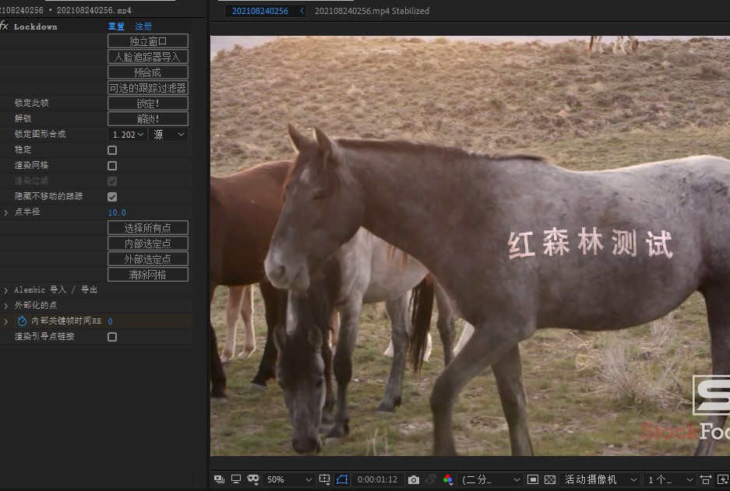Viewport: 730px width, 491px height.
Task: Select the 202108240256.mp4 Stabilized tab
Action: 372,11
